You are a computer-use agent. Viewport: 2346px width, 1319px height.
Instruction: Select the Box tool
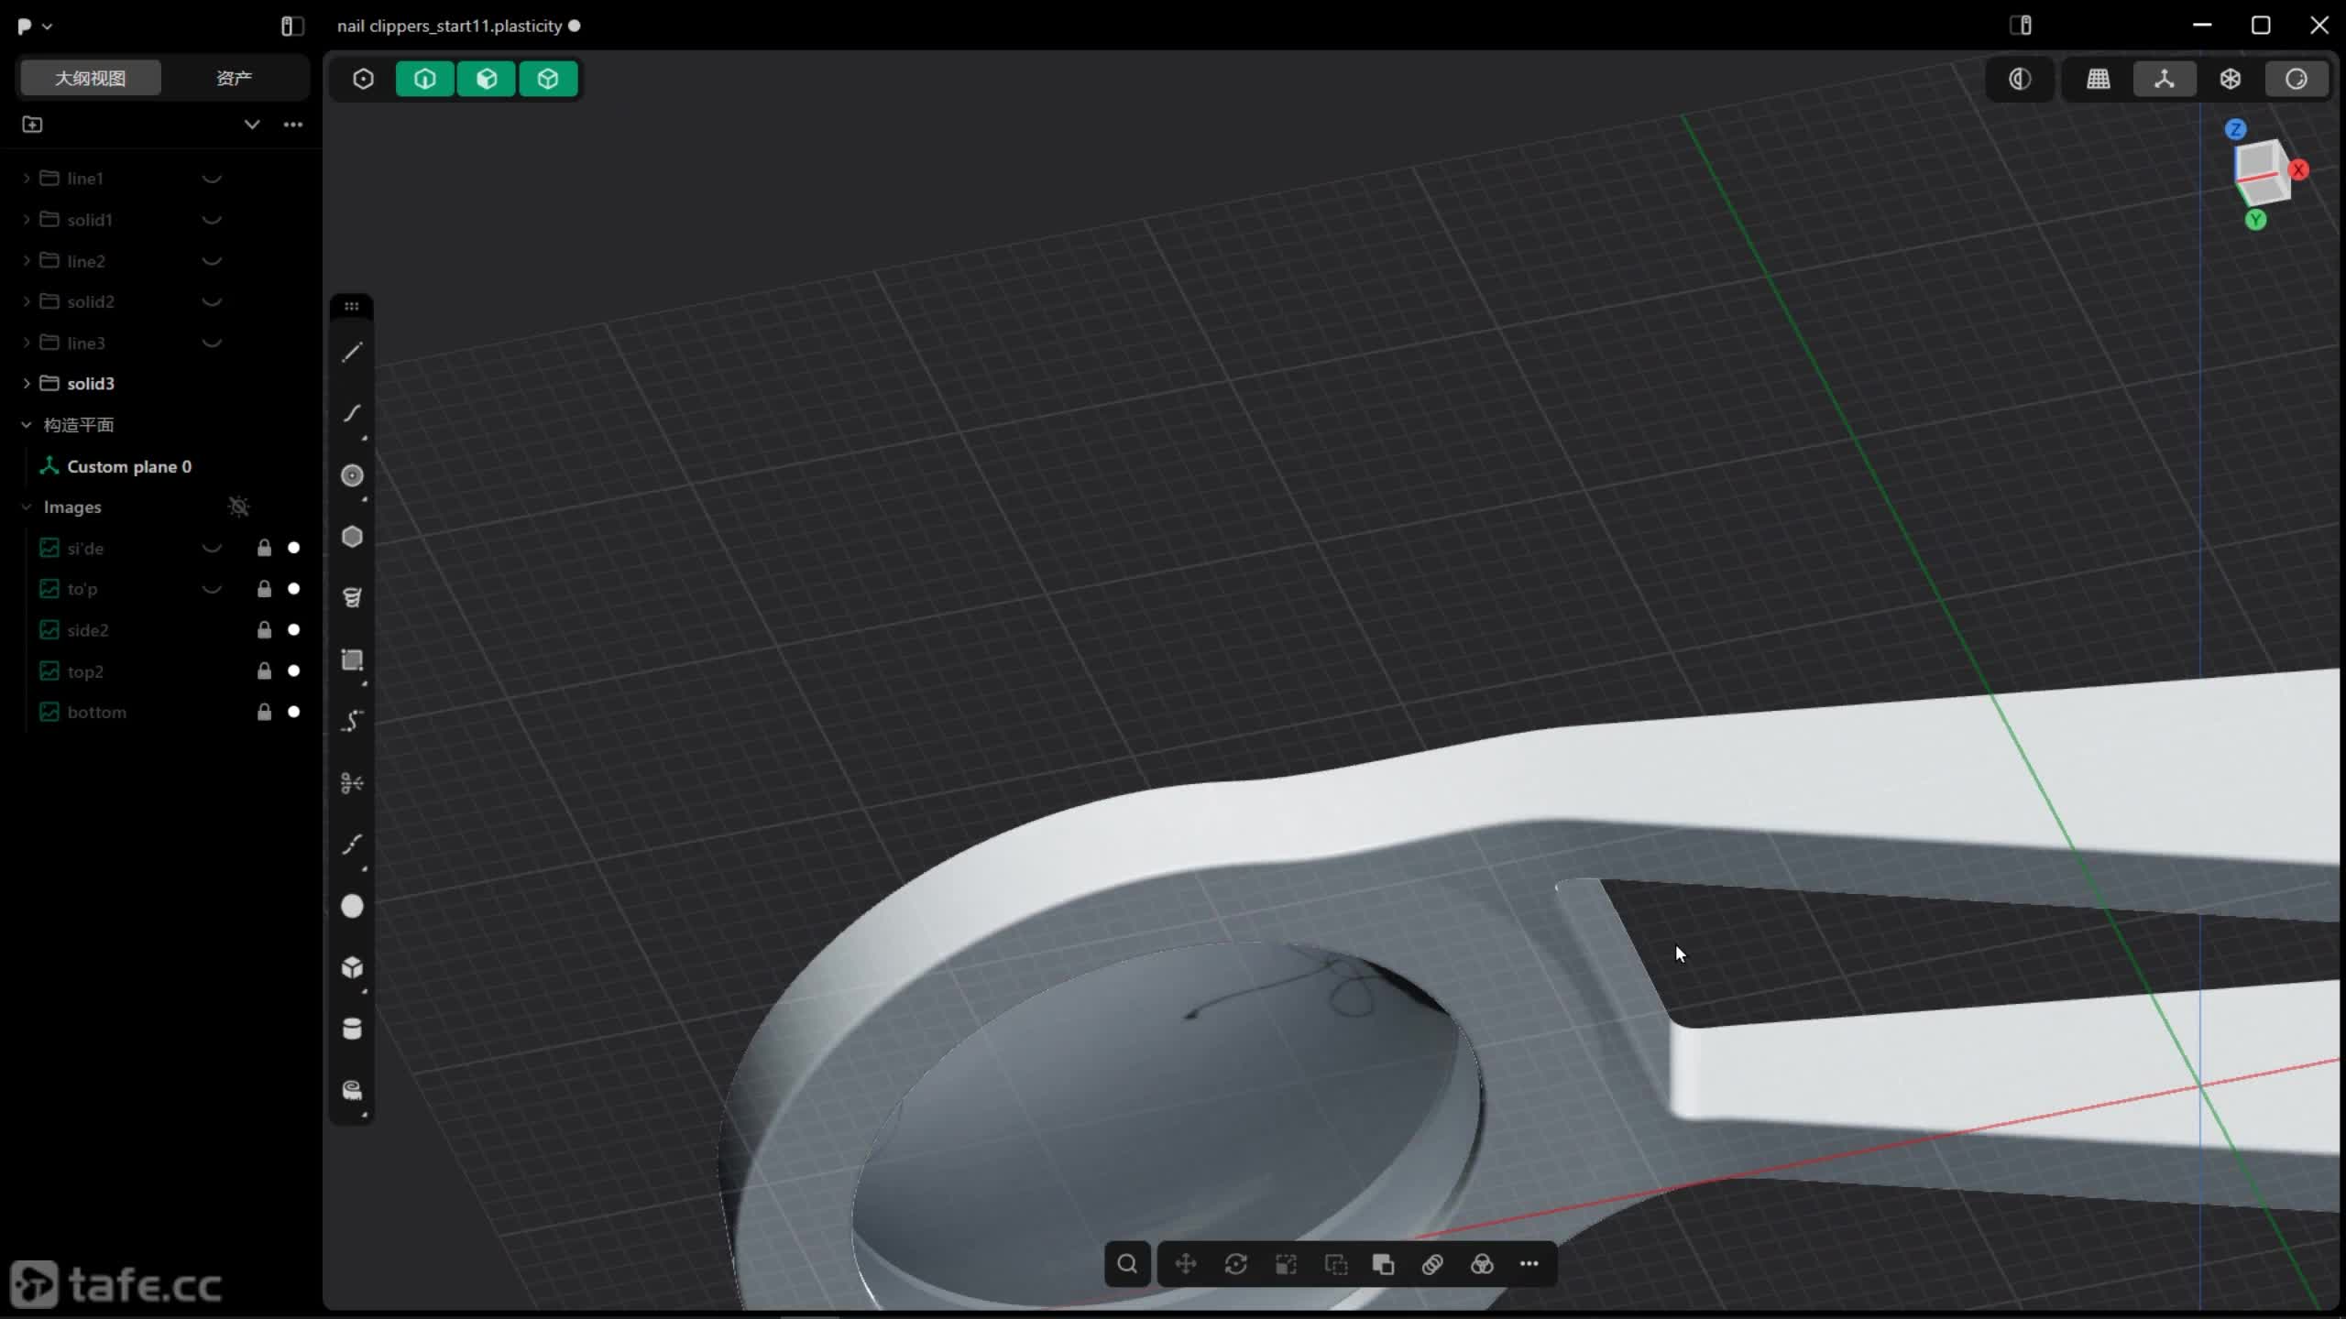(352, 967)
